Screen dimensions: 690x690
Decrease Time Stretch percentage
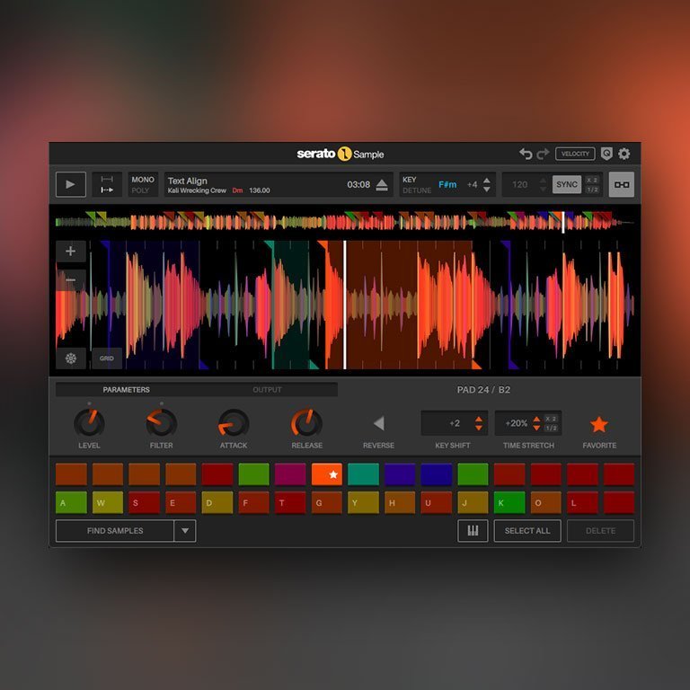click(536, 428)
